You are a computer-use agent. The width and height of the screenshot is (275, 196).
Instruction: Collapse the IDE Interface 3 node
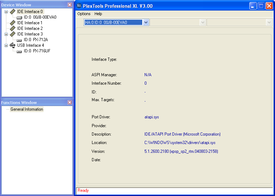(6, 34)
